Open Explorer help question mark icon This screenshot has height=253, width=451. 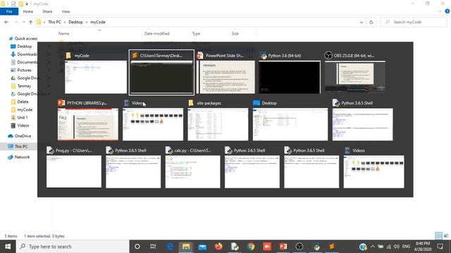(447, 11)
